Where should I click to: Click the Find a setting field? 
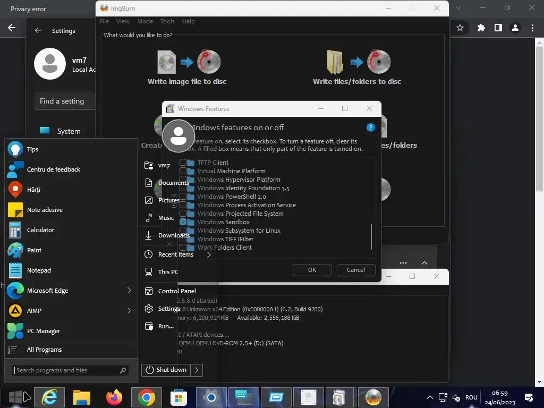coord(65,101)
